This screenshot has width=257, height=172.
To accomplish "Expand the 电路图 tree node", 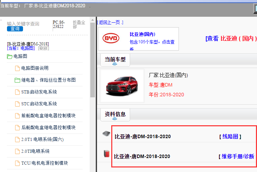I will point(20,57).
